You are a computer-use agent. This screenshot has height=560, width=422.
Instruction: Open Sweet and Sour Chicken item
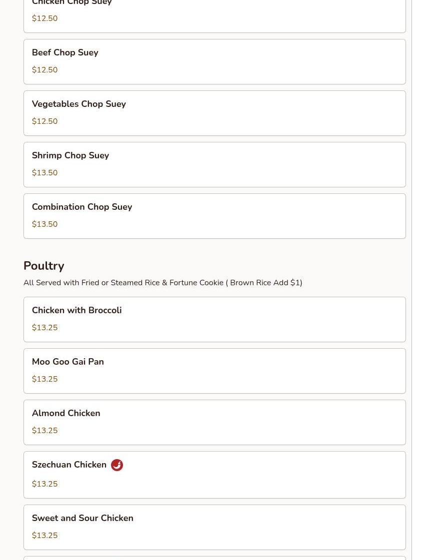coord(214,527)
